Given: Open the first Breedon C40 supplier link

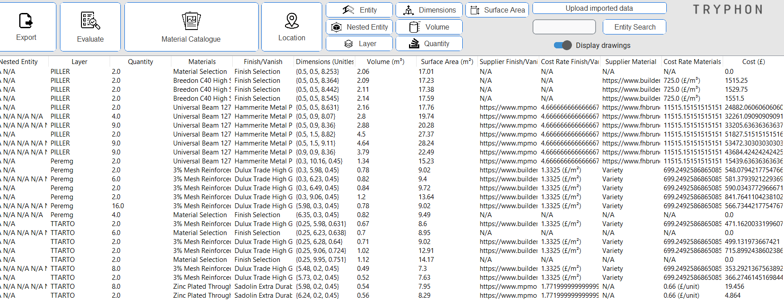Looking at the screenshot, I should (x=631, y=81).
